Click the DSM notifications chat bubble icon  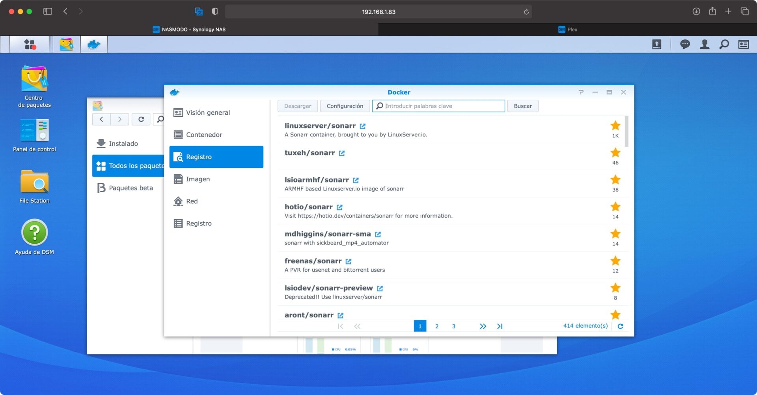(685, 45)
